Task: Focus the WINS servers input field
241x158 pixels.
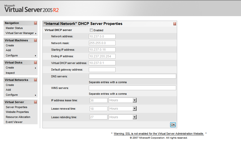Action: 132,88
